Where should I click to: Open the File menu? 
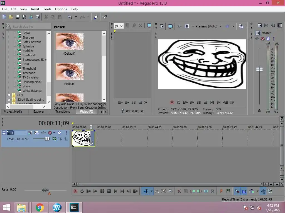click(x=4, y=9)
